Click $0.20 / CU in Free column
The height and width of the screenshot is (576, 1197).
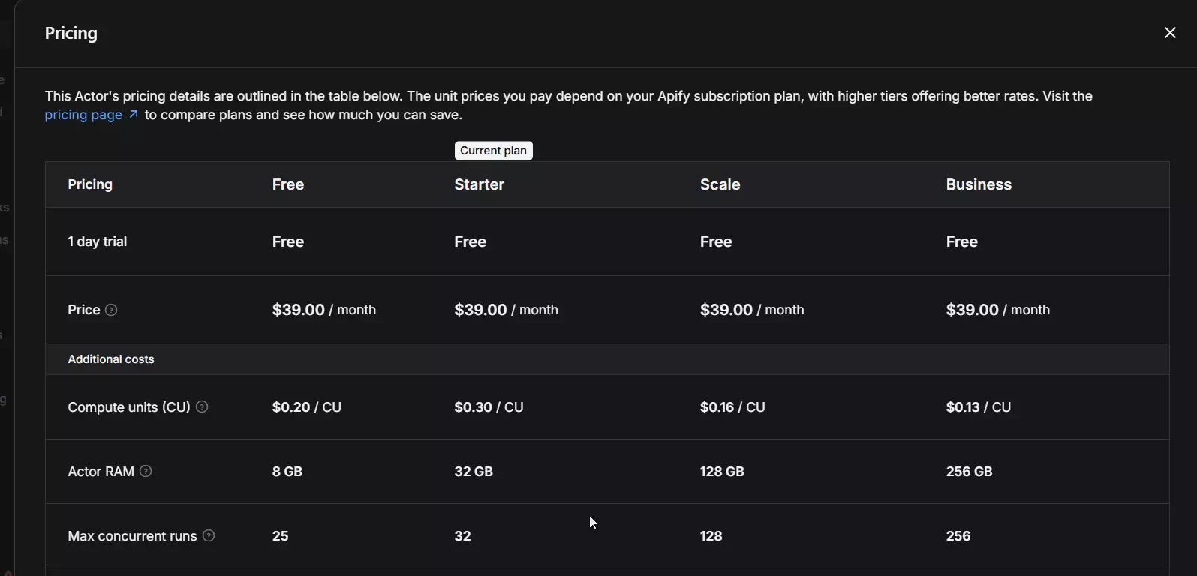tap(307, 407)
